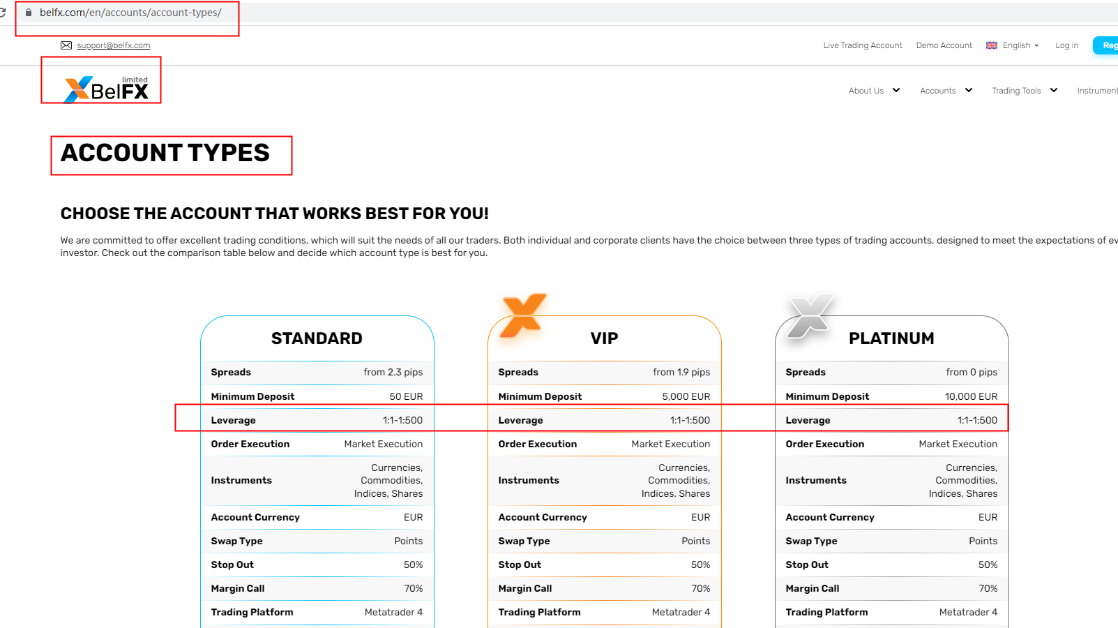Click the Log in link
1118x628 pixels.
click(1067, 45)
